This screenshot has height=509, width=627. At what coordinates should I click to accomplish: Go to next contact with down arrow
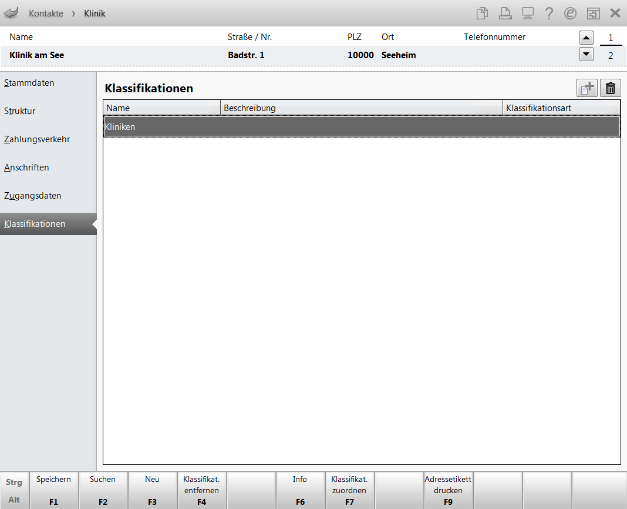click(586, 53)
